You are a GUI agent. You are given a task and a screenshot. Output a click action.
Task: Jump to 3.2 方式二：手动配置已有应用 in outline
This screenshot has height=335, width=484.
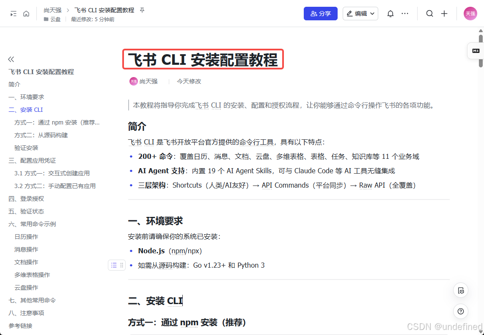55,186
